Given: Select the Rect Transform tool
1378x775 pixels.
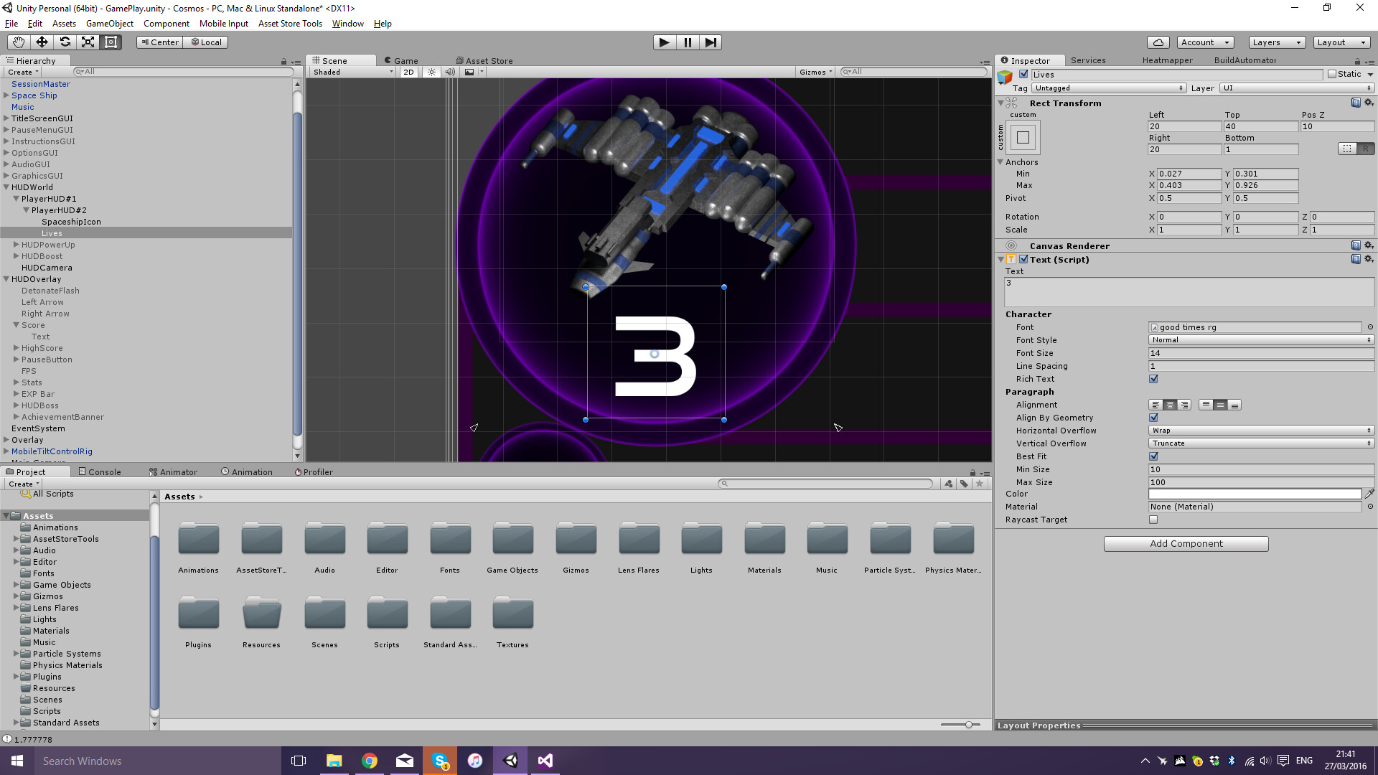Looking at the screenshot, I should (111, 42).
